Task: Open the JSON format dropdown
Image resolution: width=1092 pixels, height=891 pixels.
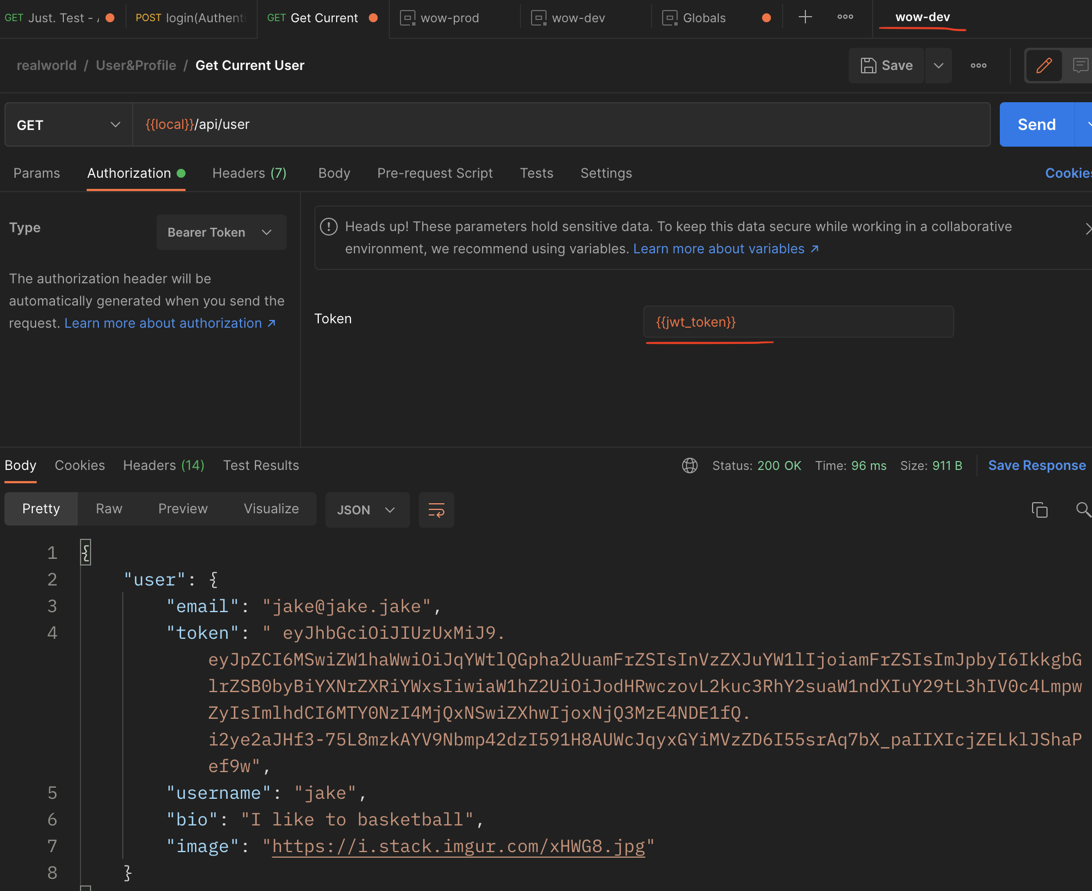Action: 367,509
